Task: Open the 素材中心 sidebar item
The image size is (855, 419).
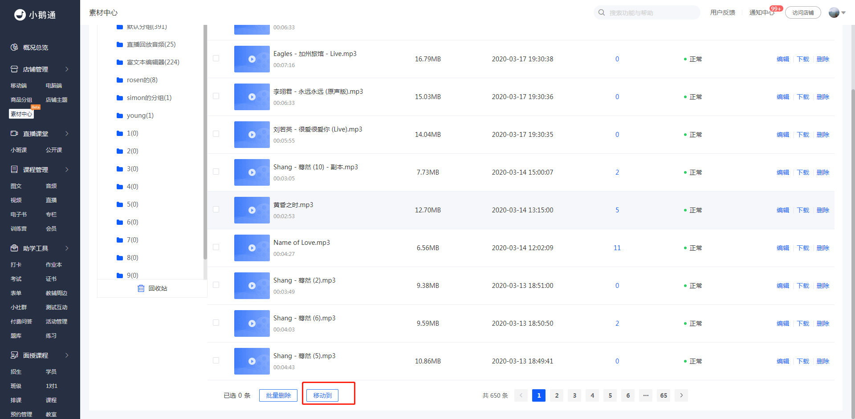Action: coord(21,114)
